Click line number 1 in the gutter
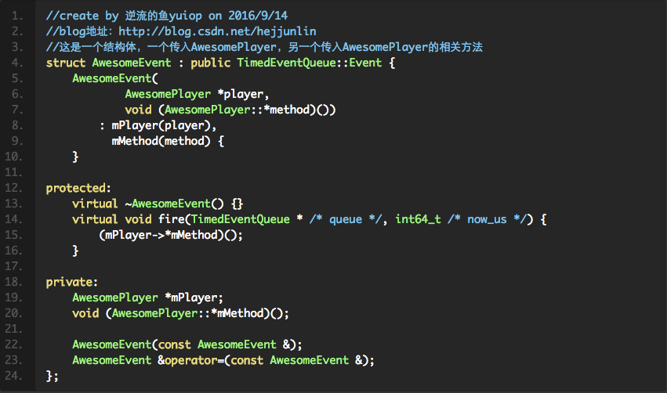Screen dimensions: 667x393 tap(17, 16)
